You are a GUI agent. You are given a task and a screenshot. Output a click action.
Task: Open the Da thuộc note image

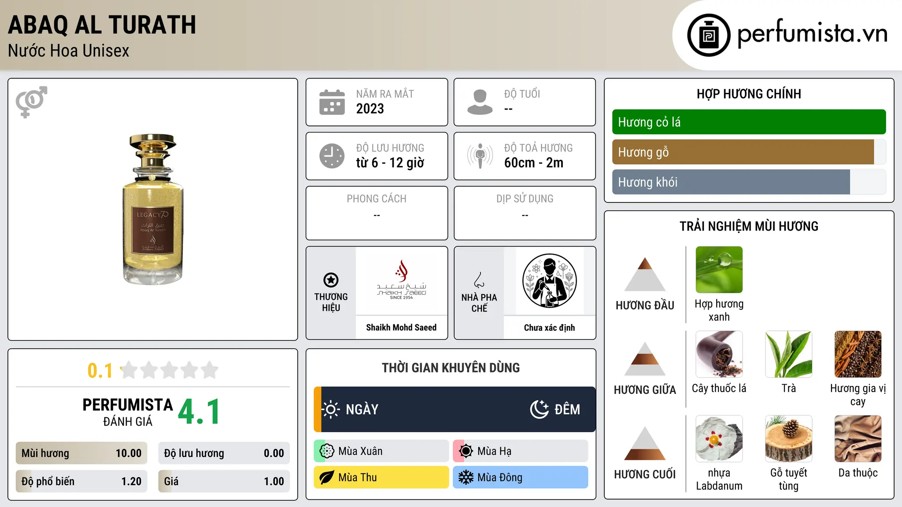pyautogui.click(x=858, y=439)
